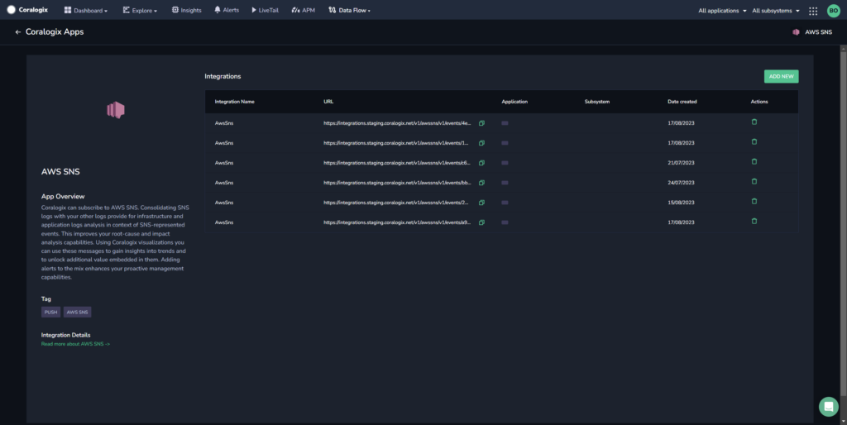This screenshot has height=425, width=847.
Task: Click AwsSns name in the 21/07/2023 row
Action: tap(224, 163)
